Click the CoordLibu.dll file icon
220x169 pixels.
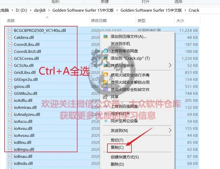[10, 44]
